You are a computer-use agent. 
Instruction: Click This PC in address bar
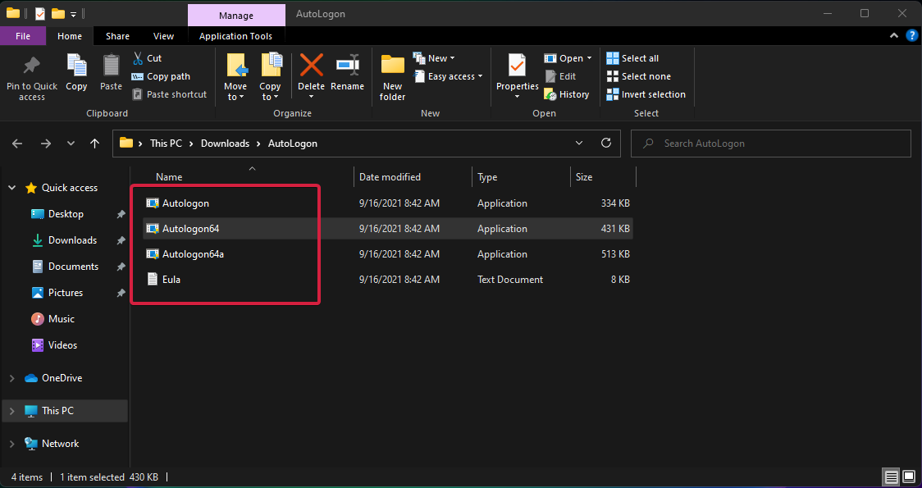166,144
